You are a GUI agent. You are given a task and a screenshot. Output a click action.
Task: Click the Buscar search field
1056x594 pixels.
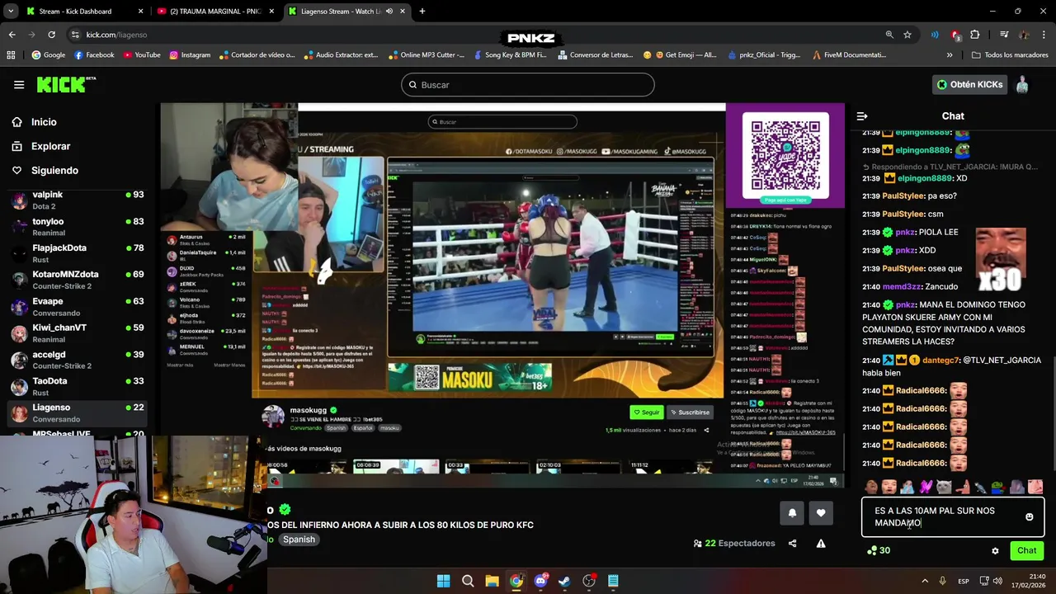[528, 85]
